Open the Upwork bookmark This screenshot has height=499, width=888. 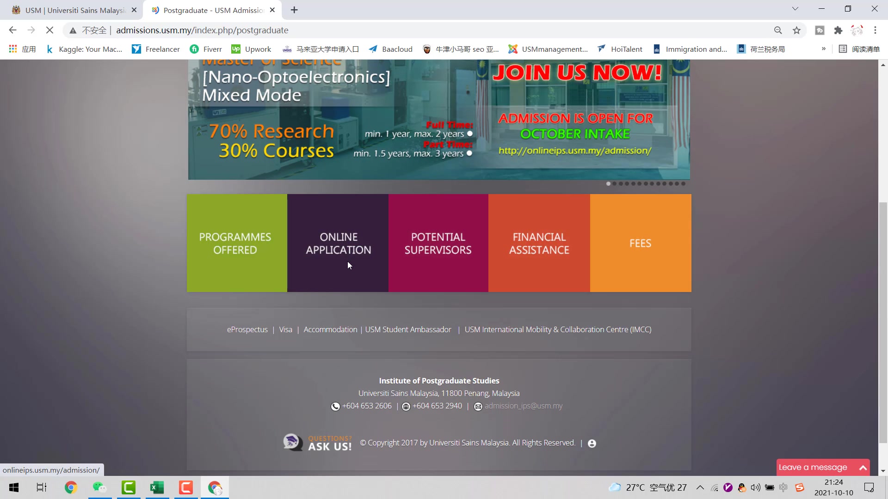(251, 49)
